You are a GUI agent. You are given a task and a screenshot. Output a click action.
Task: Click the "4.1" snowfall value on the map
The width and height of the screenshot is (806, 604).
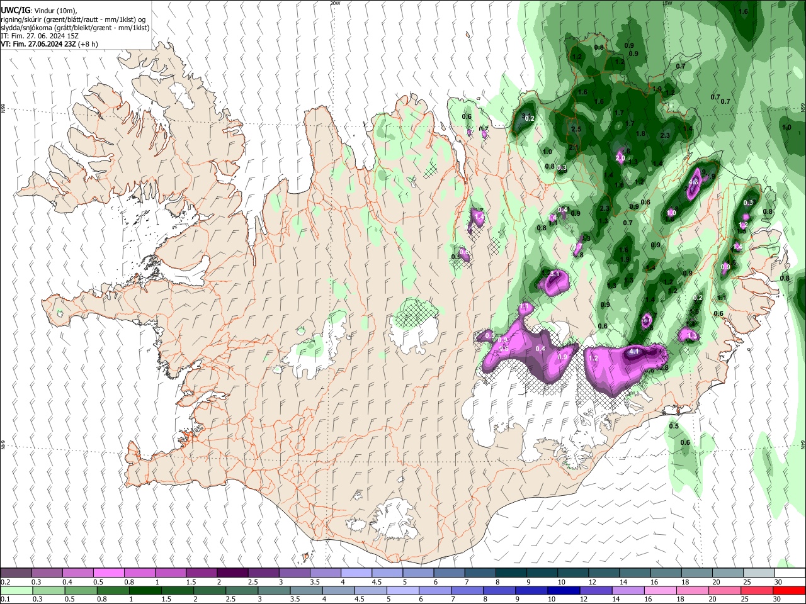[x=634, y=352]
